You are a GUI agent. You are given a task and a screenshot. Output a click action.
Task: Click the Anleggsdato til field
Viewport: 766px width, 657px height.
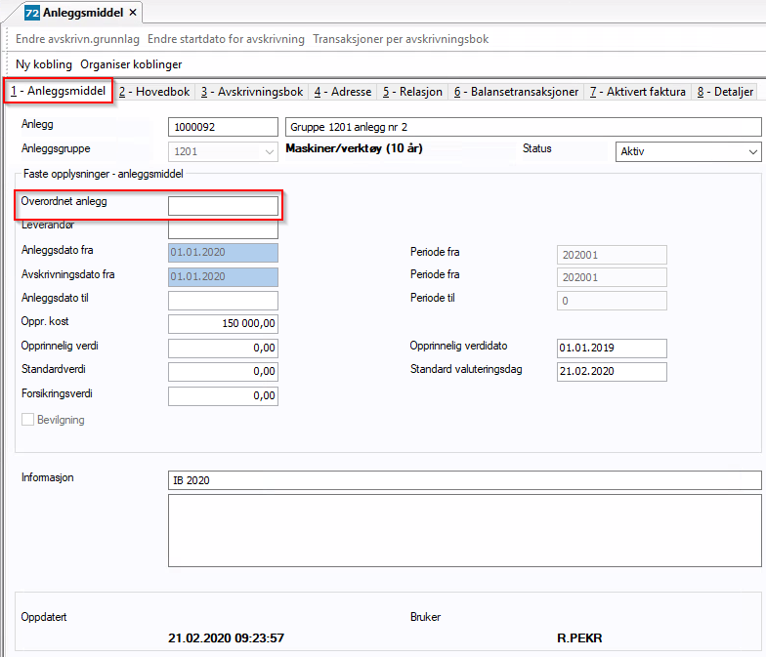pyautogui.click(x=223, y=301)
